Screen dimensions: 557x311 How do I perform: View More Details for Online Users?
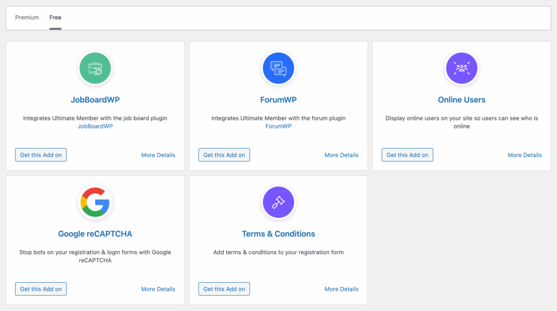pos(524,155)
